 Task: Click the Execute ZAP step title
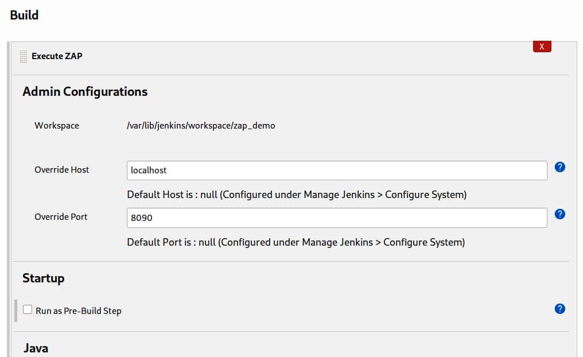point(57,56)
